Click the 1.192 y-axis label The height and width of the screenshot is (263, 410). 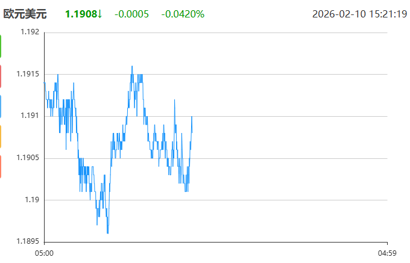(x=30, y=32)
